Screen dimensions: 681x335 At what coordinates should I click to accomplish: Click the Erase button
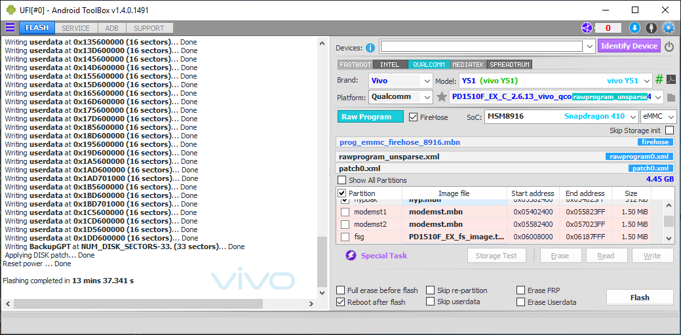[x=560, y=256]
